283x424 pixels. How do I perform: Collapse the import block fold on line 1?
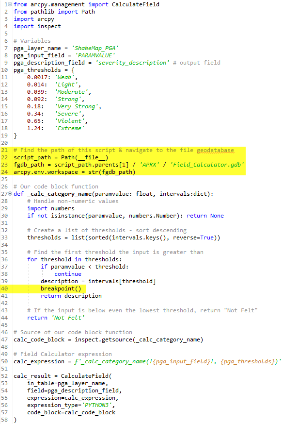(10, 4)
